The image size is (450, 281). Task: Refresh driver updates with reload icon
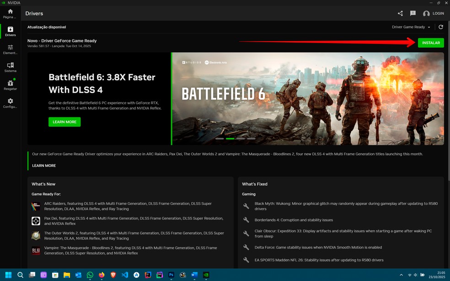tap(441, 27)
